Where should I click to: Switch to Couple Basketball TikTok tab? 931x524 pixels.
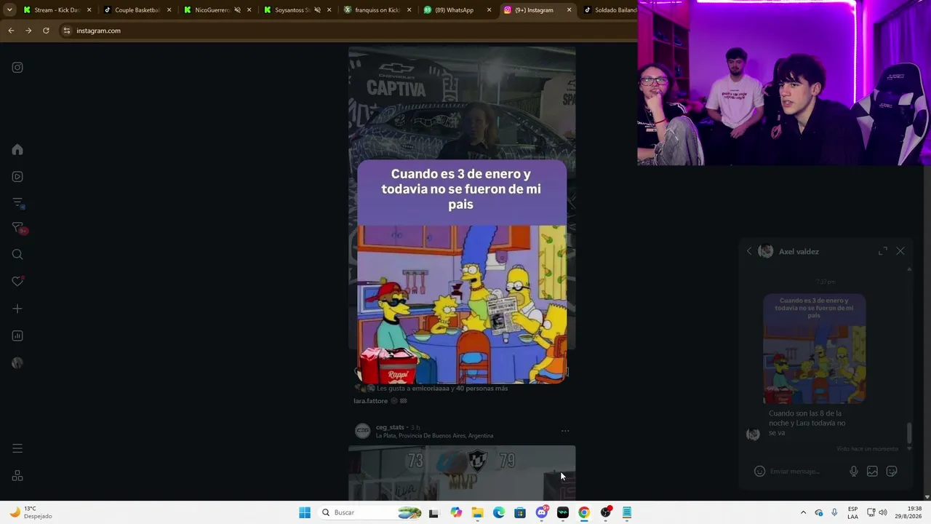pyautogui.click(x=137, y=10)
